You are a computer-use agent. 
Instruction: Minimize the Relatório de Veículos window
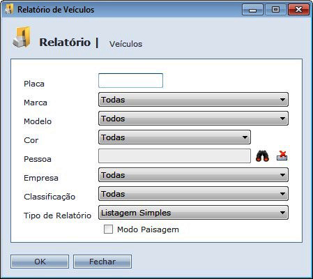(252, 10)
